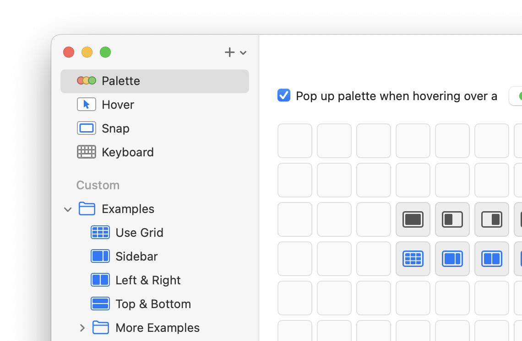Click the first empty palette grid cell
This screenshot has width=522, height=341.
tap(294, 141)
